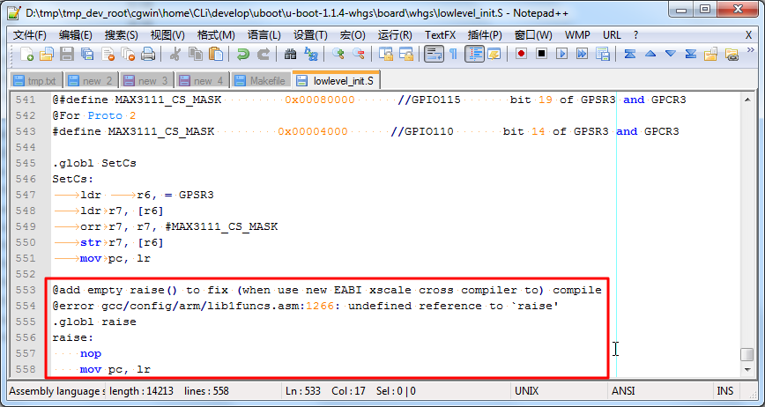Click synchronize vertical scrolling icon
Screen dimensions: 765x407
pos(386,54)
